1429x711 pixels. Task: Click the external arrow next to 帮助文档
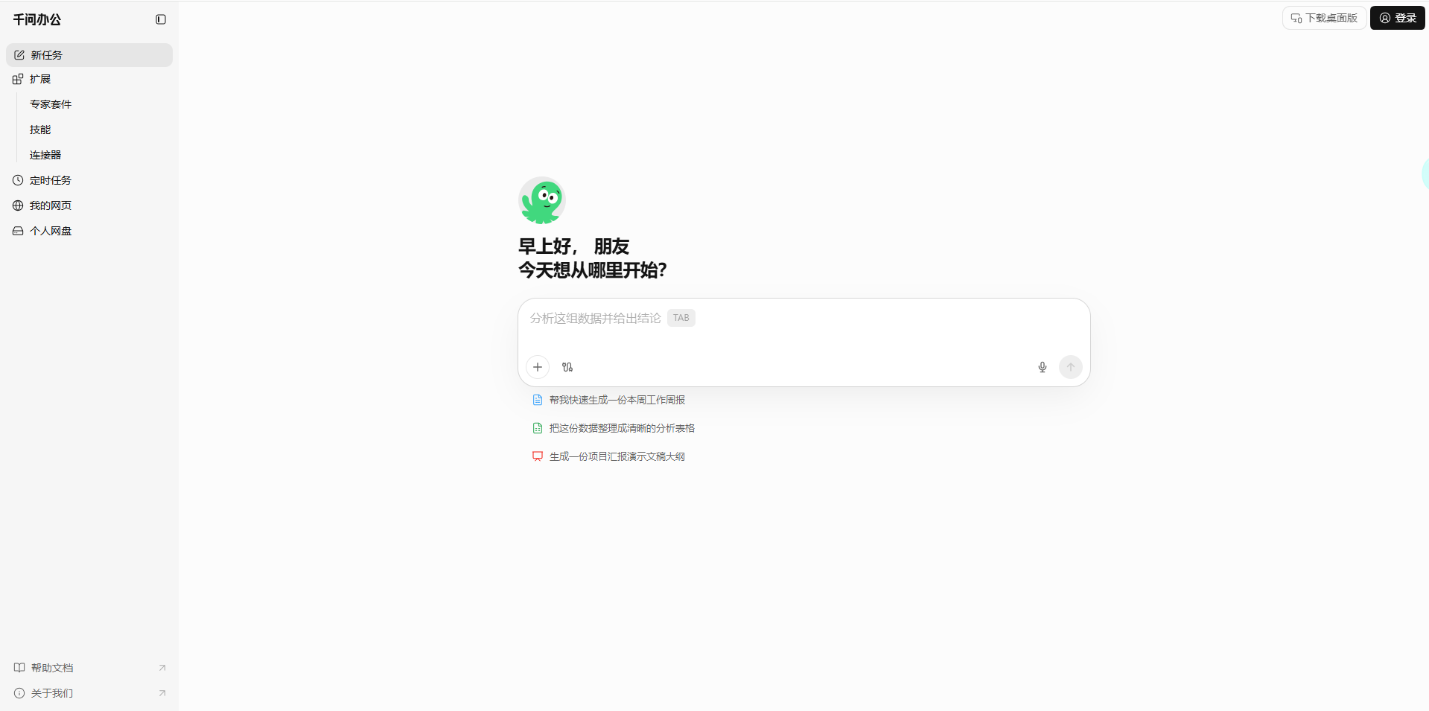click(x=162, y=668)
